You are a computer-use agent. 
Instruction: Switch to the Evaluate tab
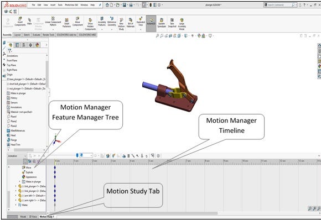36,35
